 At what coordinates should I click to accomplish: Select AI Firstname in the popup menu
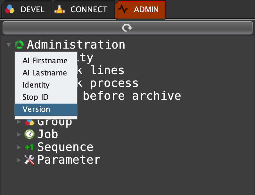tap(45, 61)
